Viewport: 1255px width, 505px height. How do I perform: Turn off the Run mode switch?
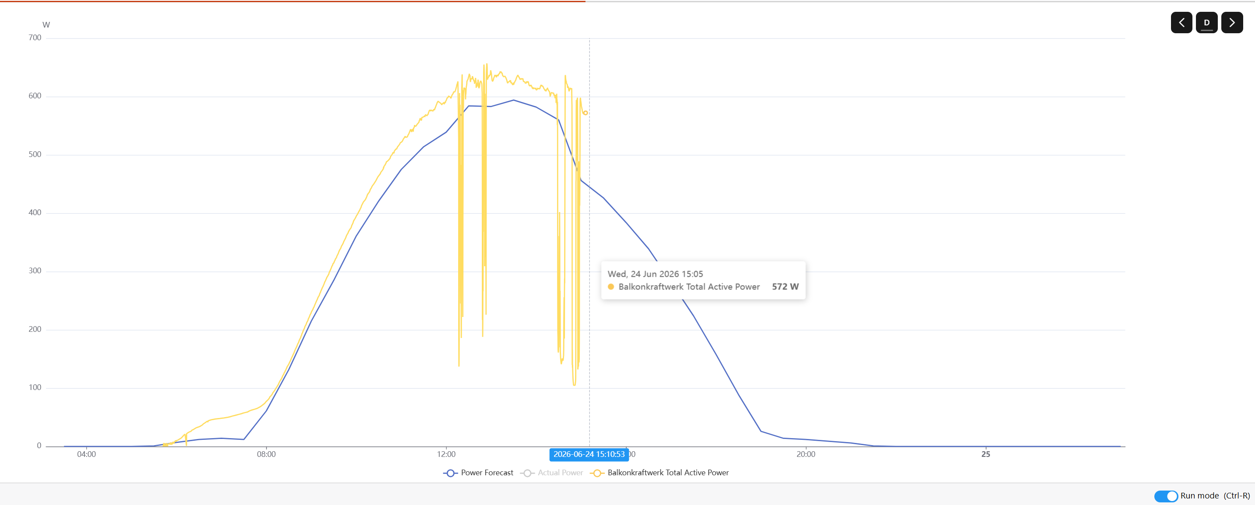coord(1166,496)
